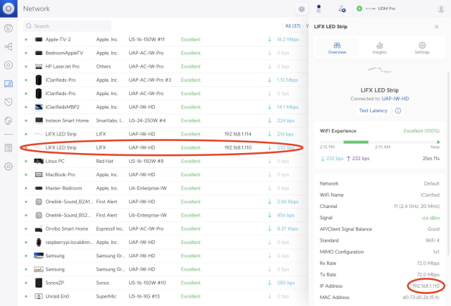Open the Topology icon in sidebar
Image resolution: width=451 pixels, height=306 pixels.
point(8,47)
